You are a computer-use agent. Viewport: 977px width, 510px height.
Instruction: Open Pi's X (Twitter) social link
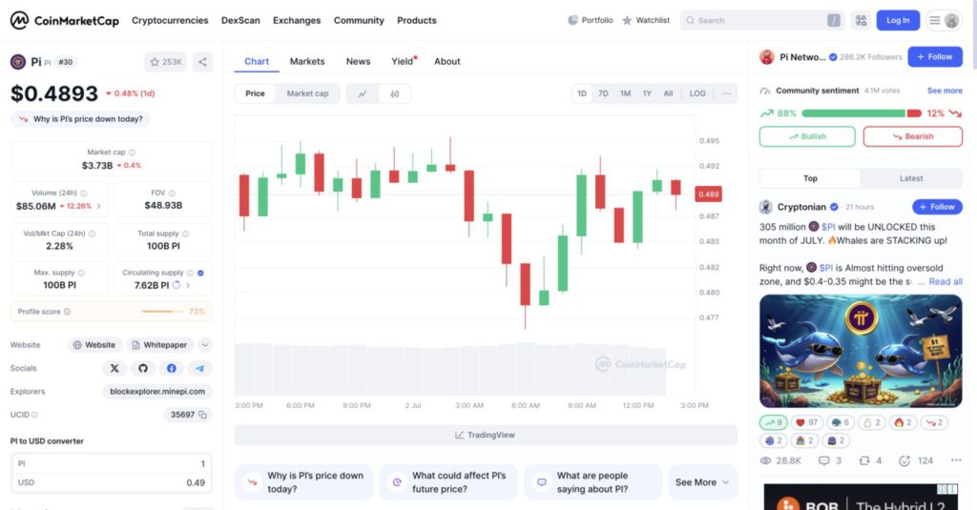(x=114, y=368)
